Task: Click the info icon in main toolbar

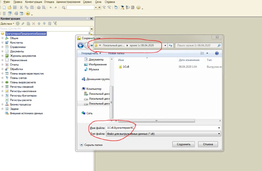Action: click(x=138, y=8)
